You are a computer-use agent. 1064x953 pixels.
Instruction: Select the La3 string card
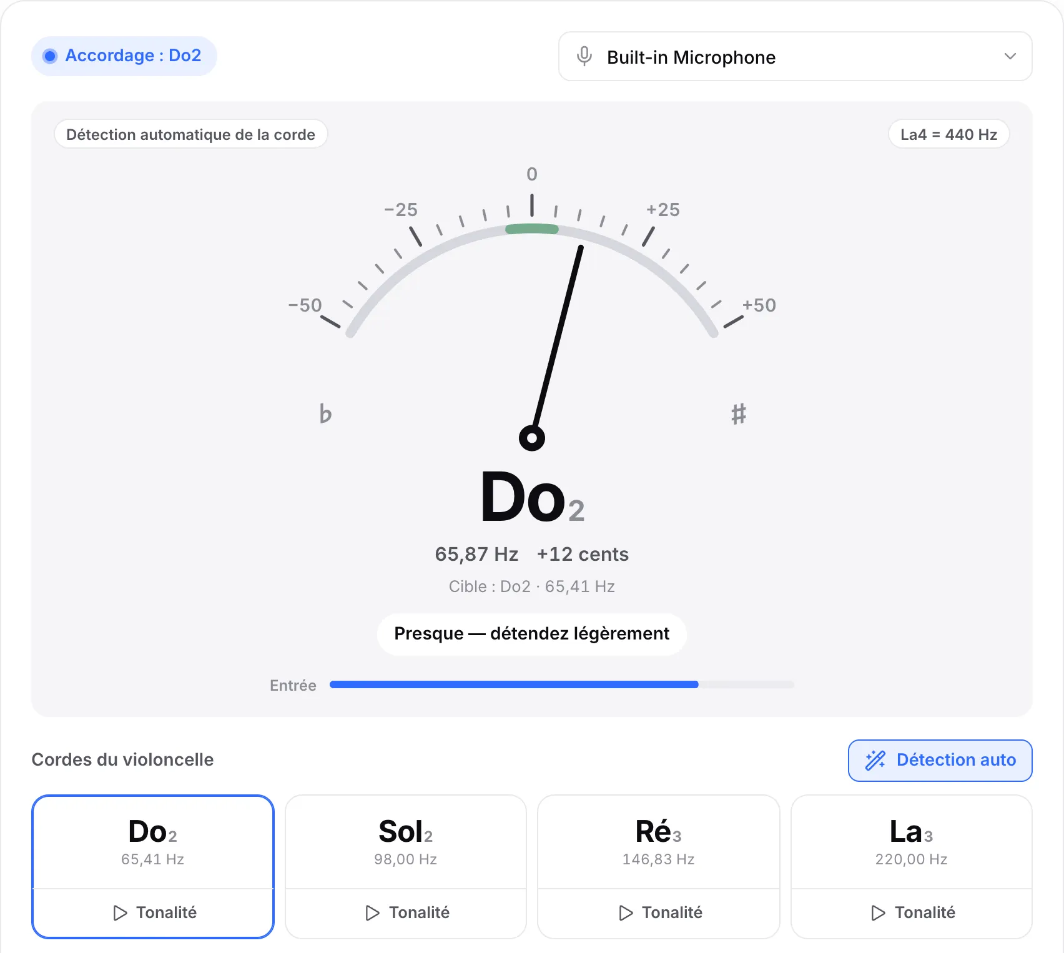coord(912,842)
